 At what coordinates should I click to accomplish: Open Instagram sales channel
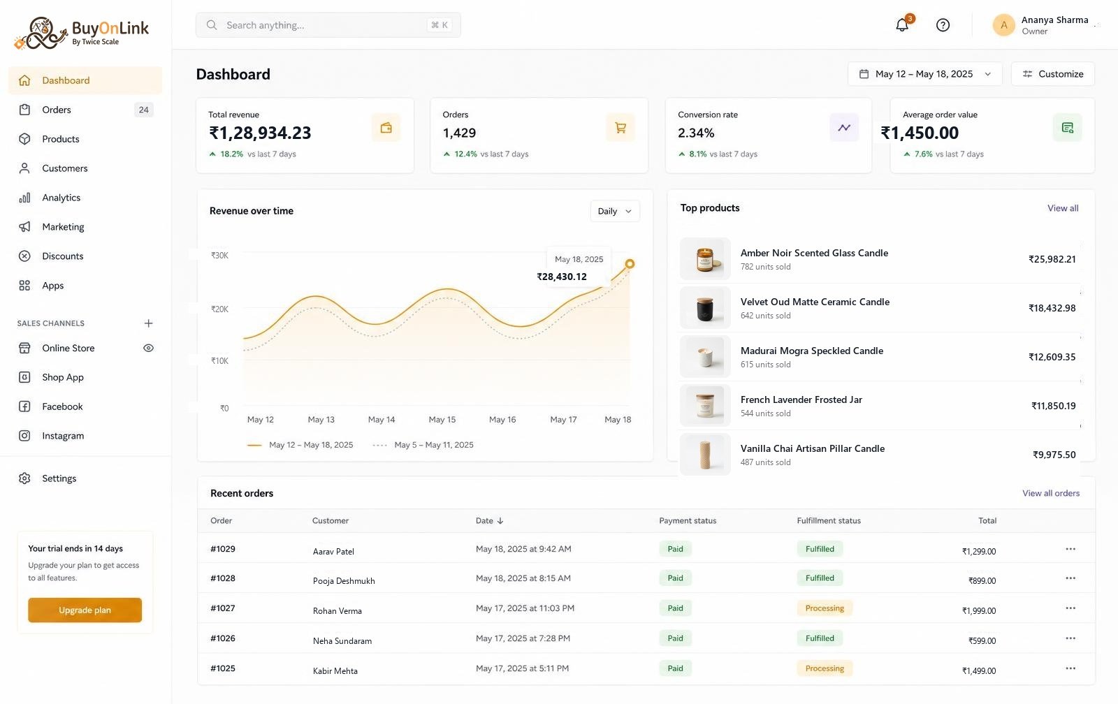tap(85, 436)
